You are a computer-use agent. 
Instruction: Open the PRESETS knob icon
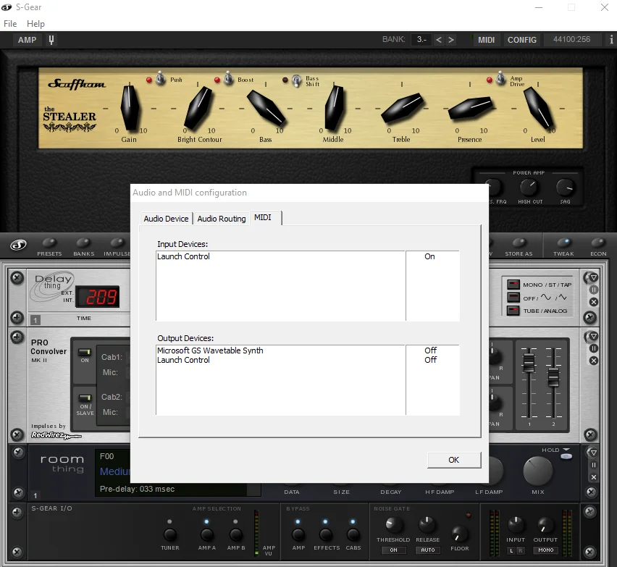49,243
